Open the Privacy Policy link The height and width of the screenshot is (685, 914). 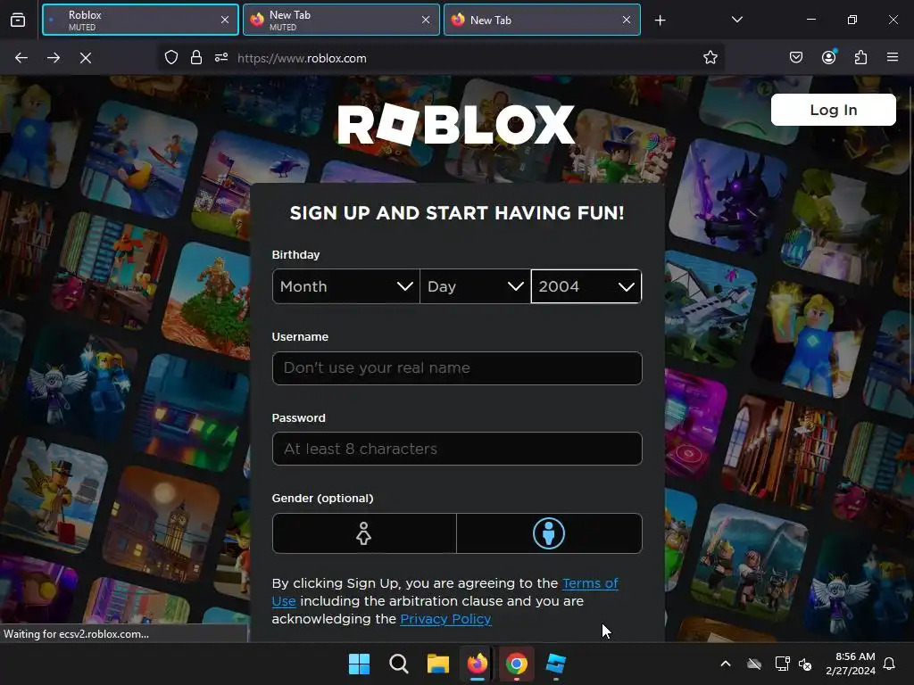click(445, 619)
